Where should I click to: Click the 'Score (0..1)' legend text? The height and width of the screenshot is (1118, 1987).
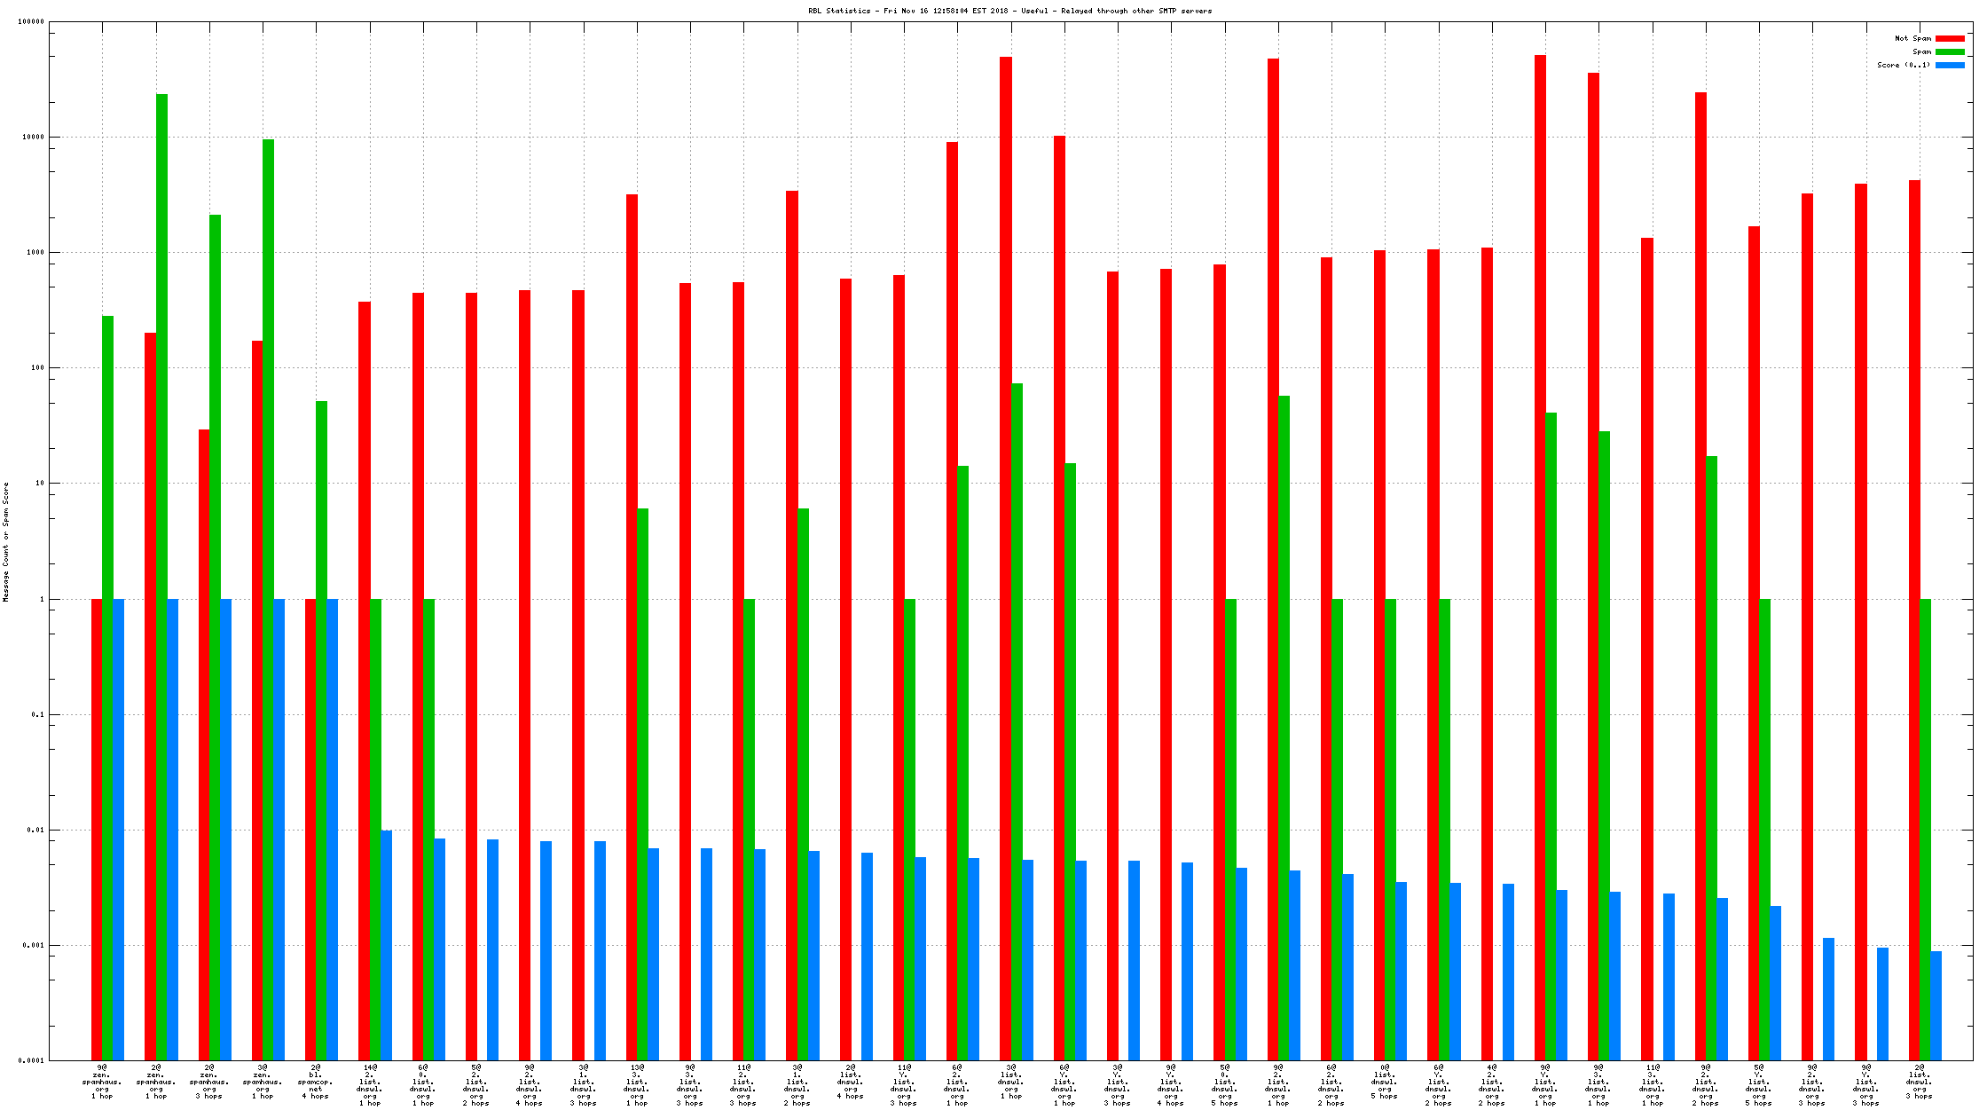[1904, 65]
